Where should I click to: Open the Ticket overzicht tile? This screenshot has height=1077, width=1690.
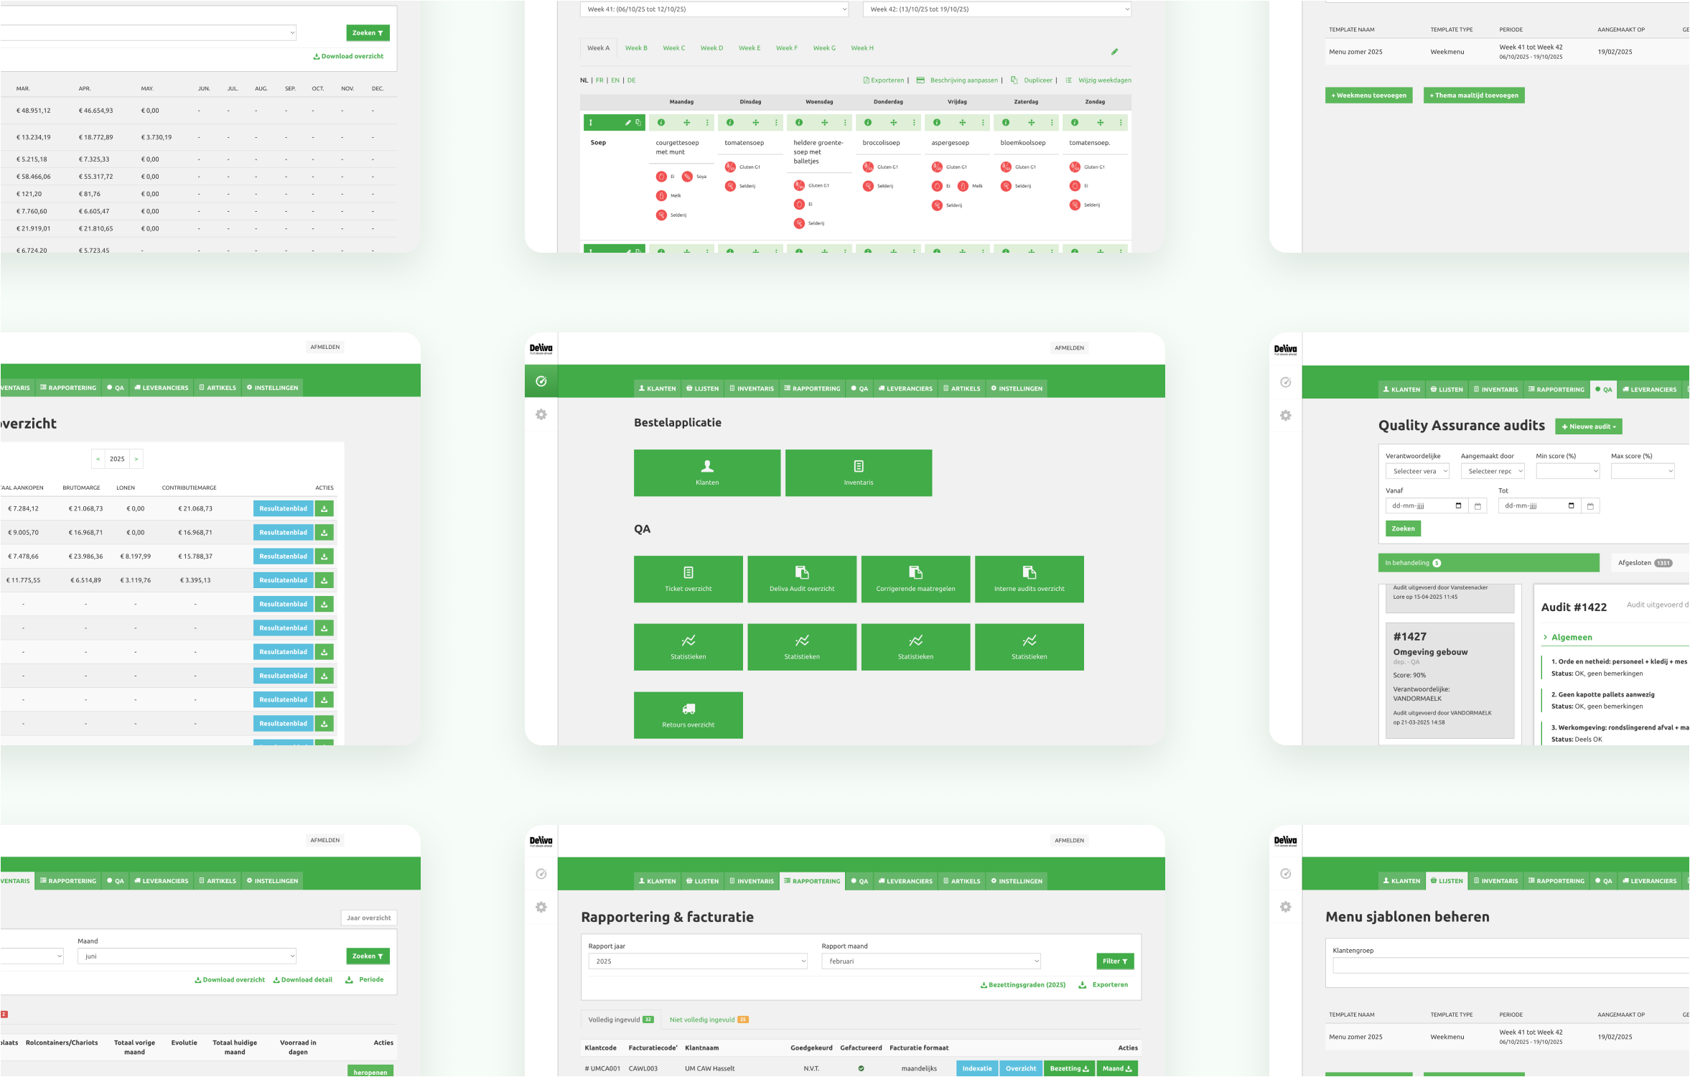point(688,579)
